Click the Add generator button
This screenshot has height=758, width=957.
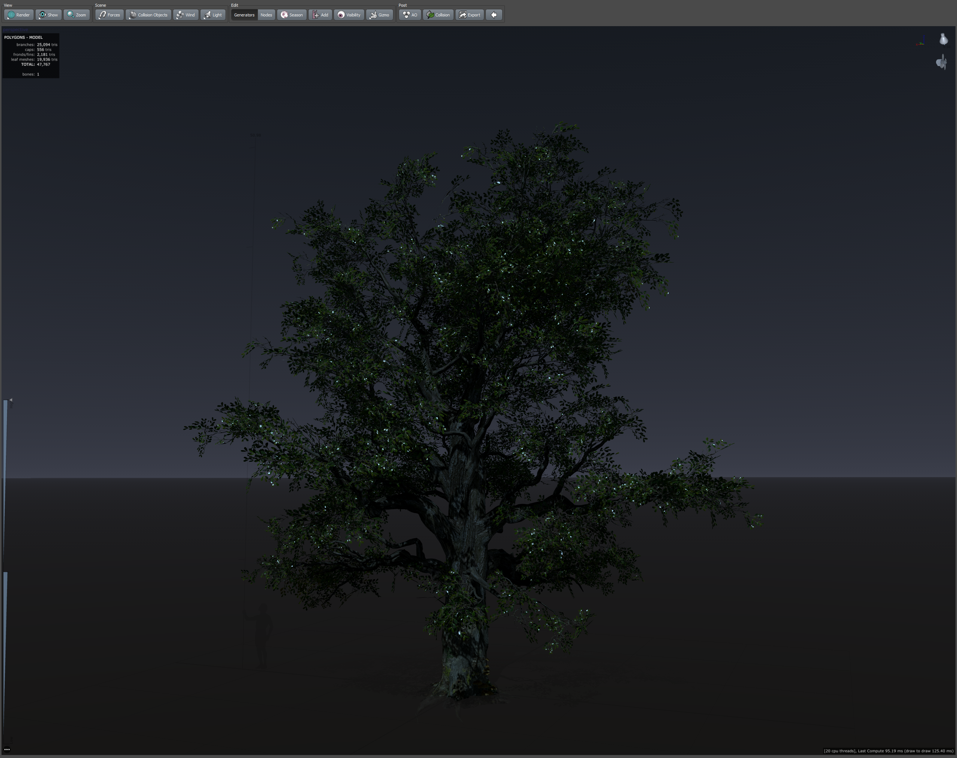[x=320, y=15]
